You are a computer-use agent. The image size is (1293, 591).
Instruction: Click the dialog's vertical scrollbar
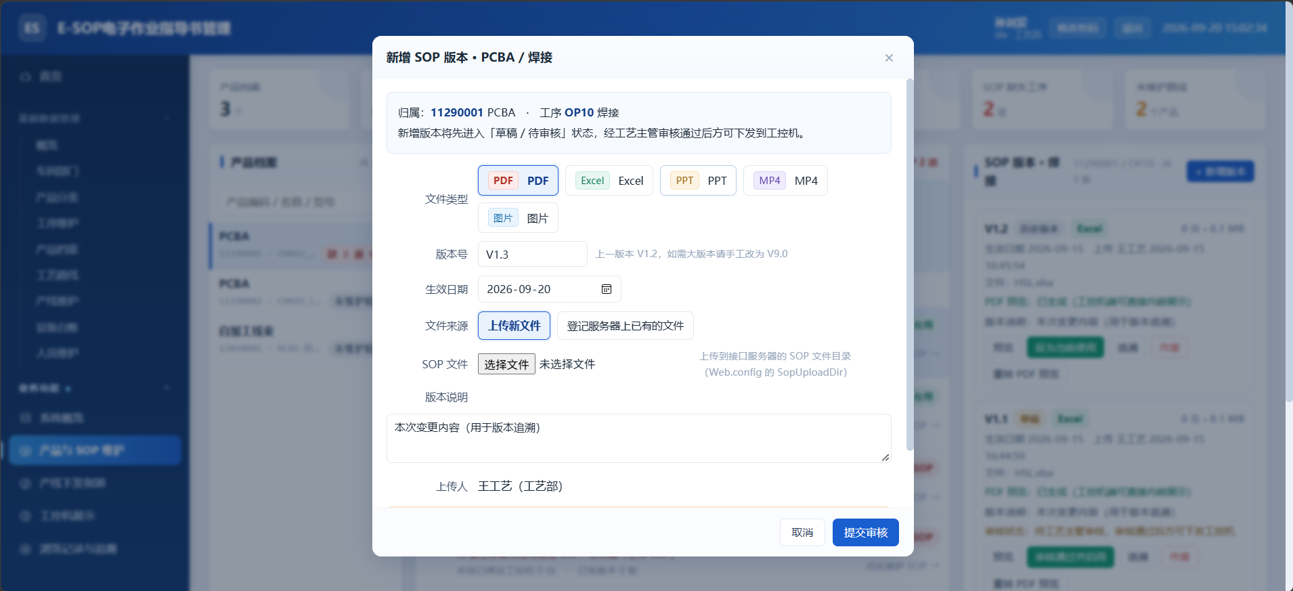pos(910,264)
